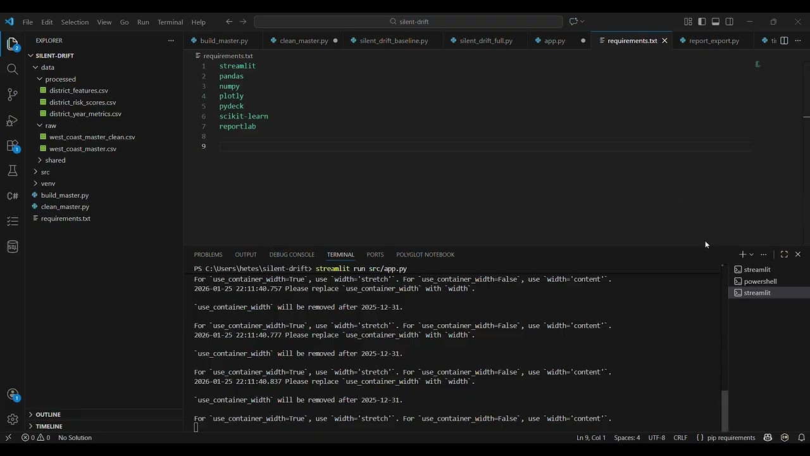This screenshot has height=456, width=810.
Task: Open POLYGLOT NOTEBOOK panel tab
Action: [x=425, y=255]
